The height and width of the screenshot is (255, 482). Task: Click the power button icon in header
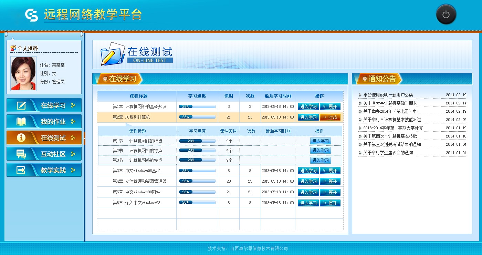(446, 14)
